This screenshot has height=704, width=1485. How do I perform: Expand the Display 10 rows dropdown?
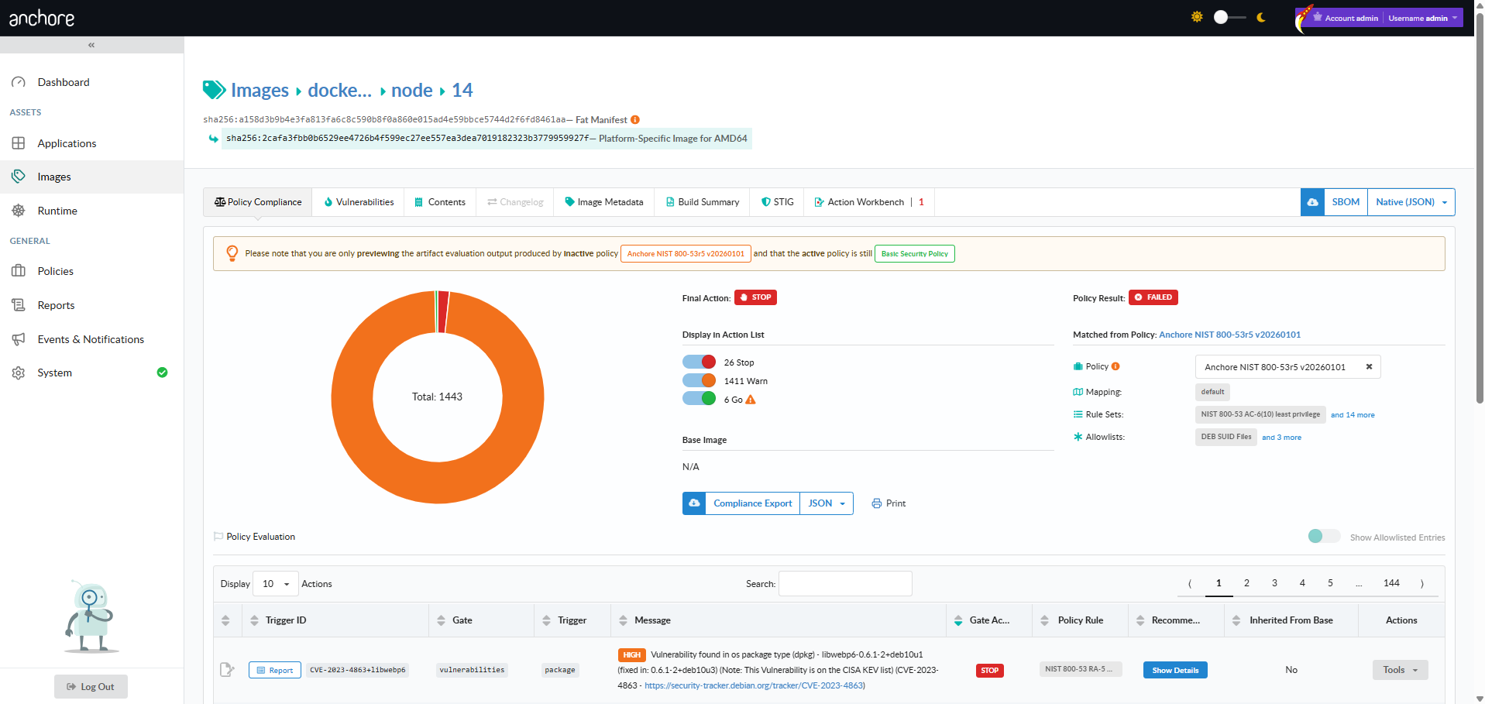[276, 584]
